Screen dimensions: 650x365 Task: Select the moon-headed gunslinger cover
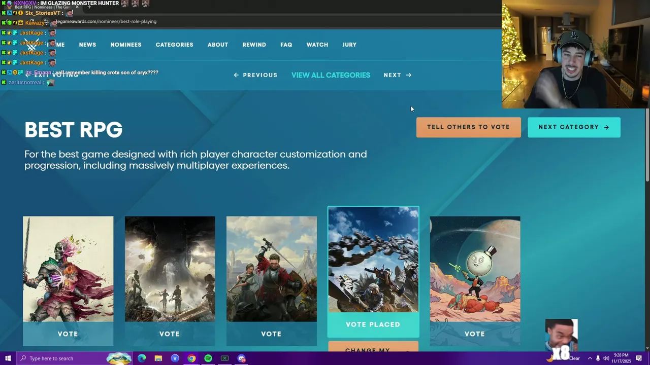(475, 269)
